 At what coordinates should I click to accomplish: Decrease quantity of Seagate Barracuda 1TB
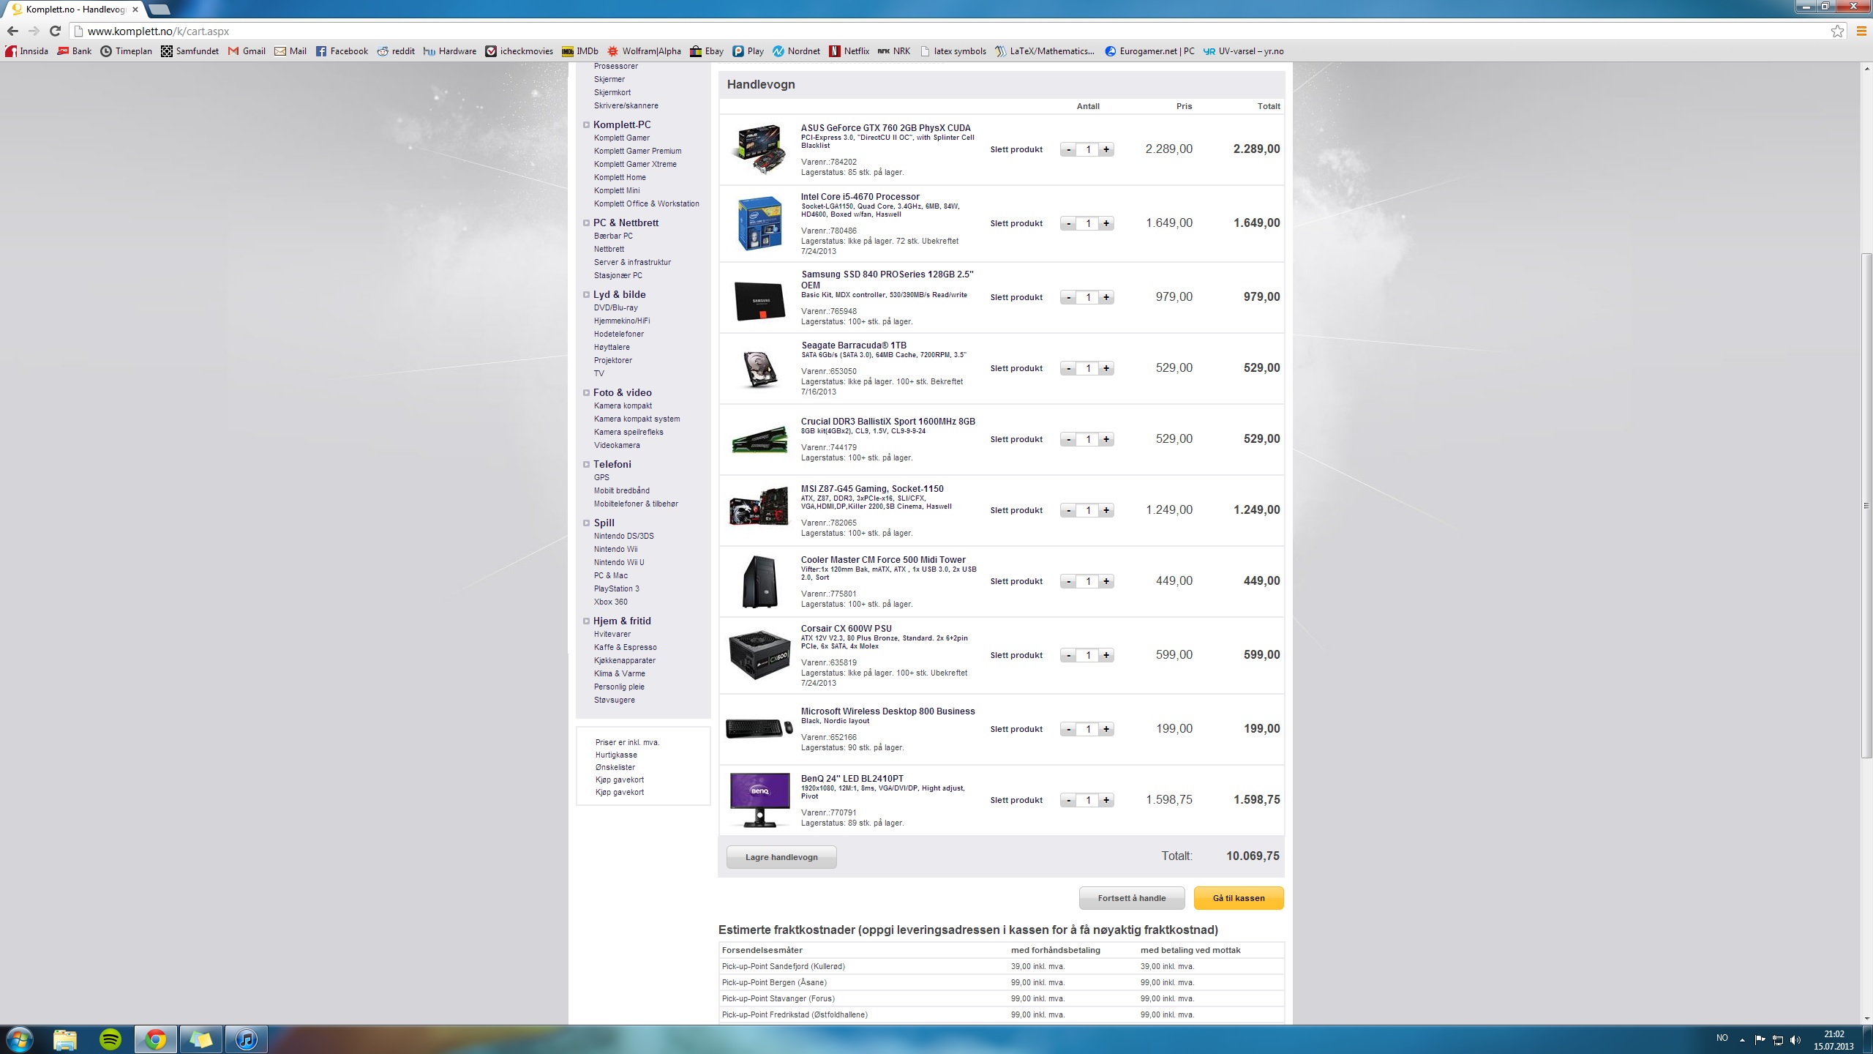(1068, 368)
